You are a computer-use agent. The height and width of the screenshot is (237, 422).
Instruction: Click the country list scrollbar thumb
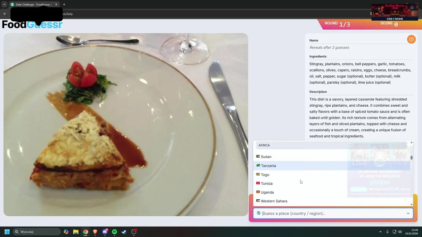tap(411, 158)
